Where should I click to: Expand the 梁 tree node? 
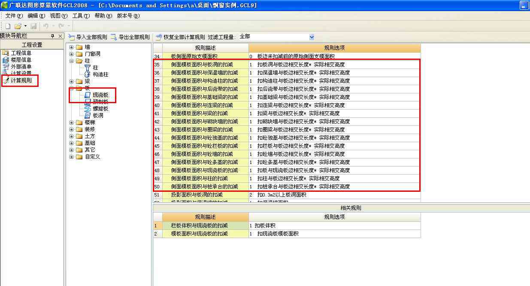[71, 81]
